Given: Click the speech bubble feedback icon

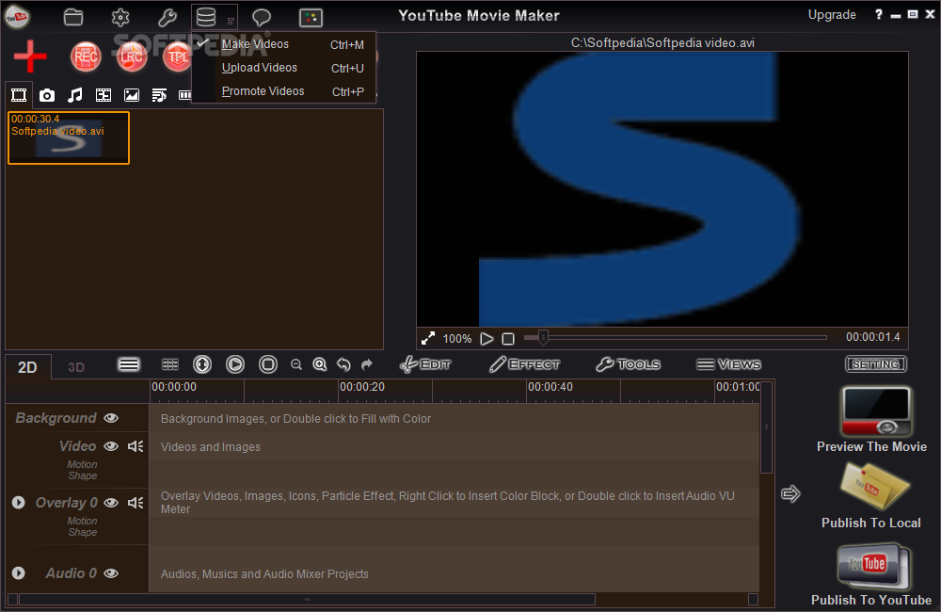Looking at the screenshot, I should pos(261,17).
